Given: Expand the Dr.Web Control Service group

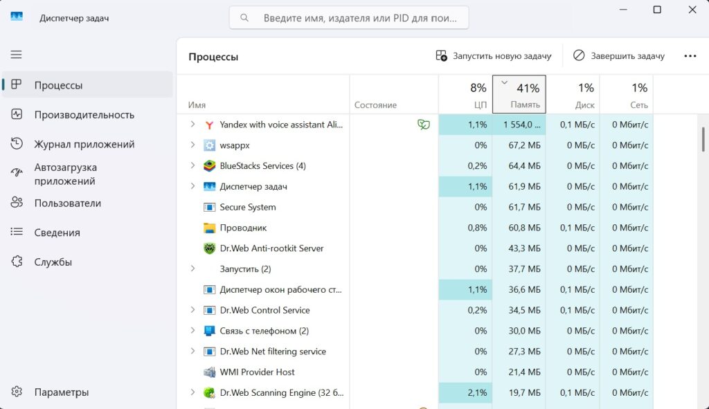Looking at the screenshot, I should (192, 310).
